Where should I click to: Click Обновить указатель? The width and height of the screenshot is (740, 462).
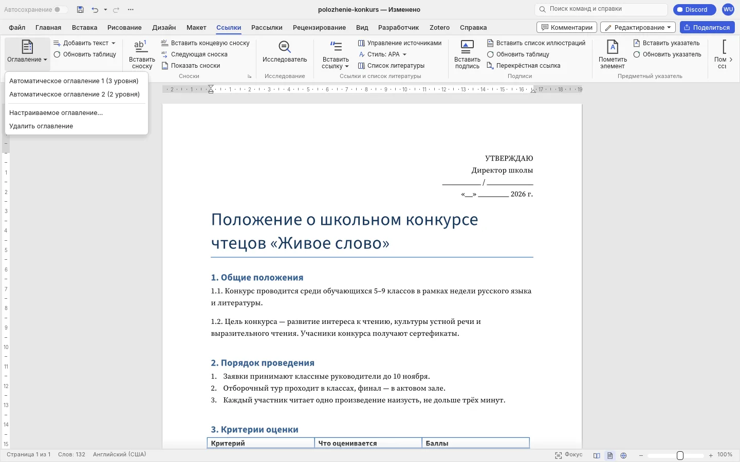(x=667, y=54)
